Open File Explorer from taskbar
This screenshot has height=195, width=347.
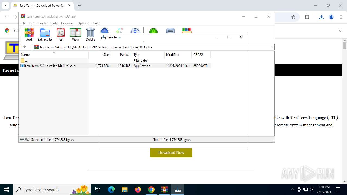coord(124,190)
